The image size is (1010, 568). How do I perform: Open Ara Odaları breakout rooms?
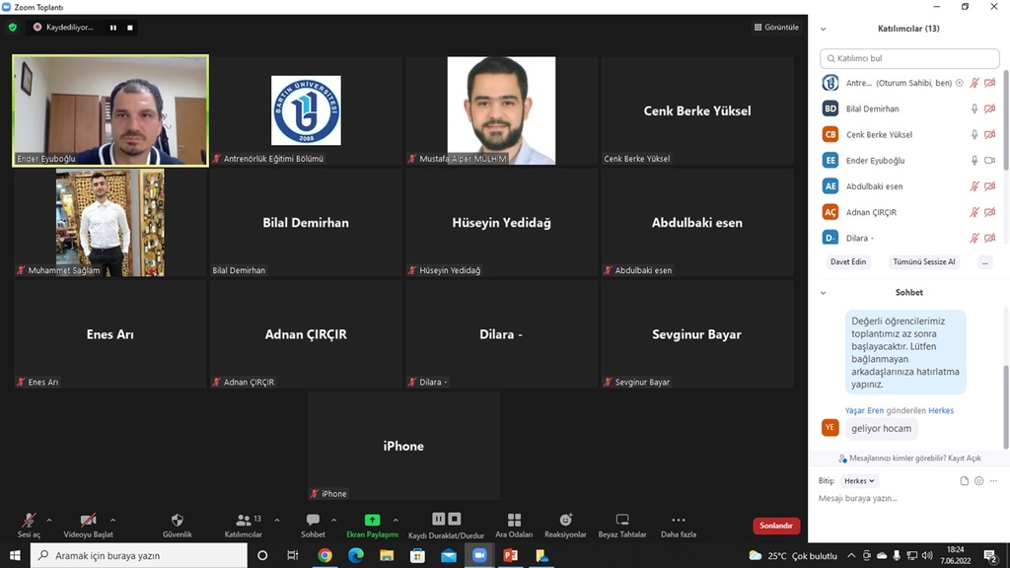[514, 520]
